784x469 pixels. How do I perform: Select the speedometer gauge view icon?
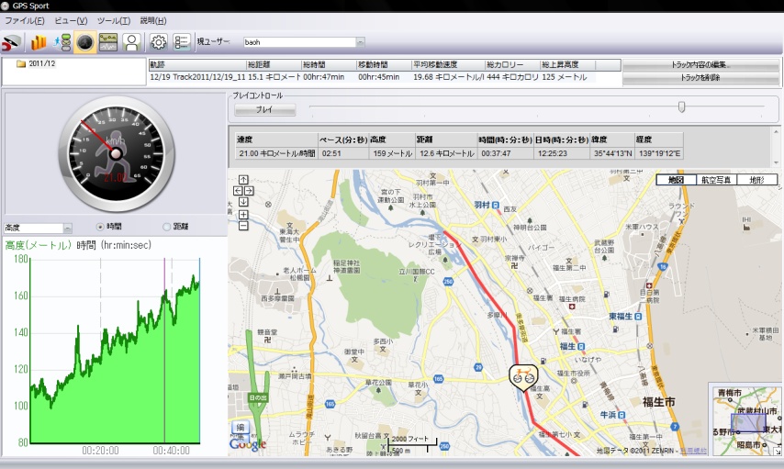tap(84, 42)
